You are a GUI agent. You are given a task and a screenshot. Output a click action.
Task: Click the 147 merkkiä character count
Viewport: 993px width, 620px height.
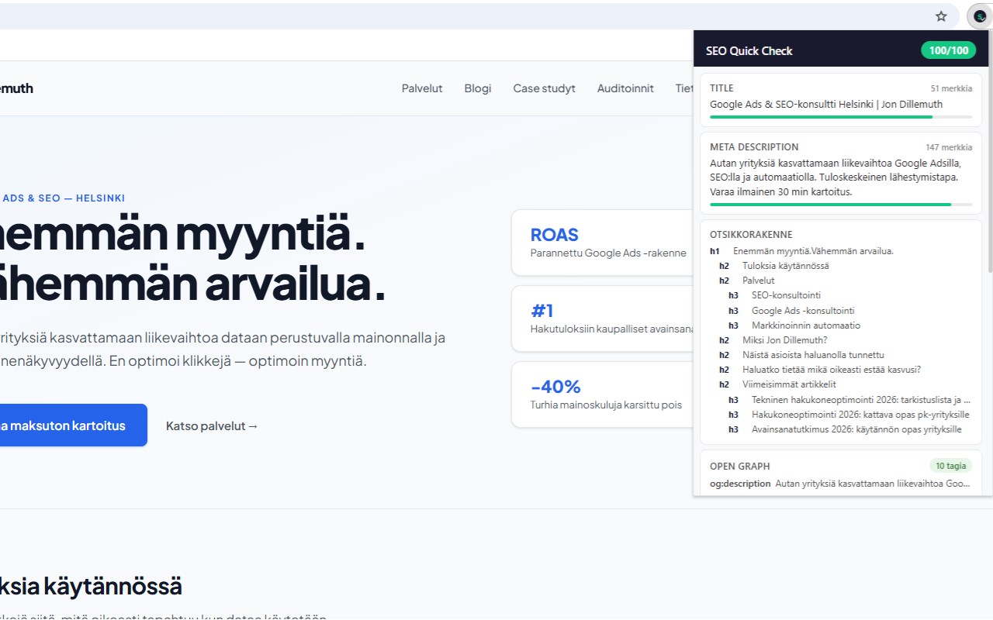click(x=949, y=147)
